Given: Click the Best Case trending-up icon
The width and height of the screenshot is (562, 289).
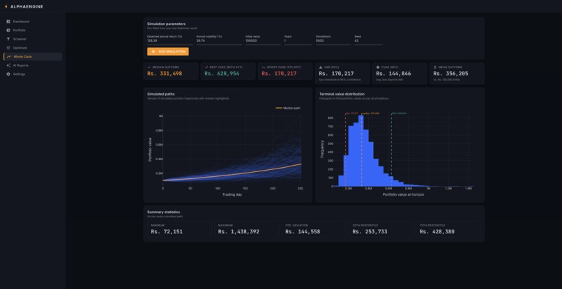Looking at the screenshot, I should [206, 68].
